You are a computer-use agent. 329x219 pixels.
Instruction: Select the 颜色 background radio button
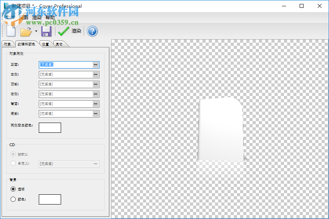pos(13,199)
